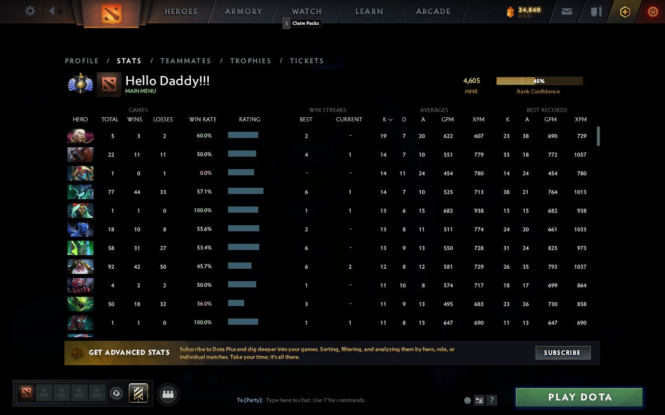Click the guild banner icon

coord(138,393)
